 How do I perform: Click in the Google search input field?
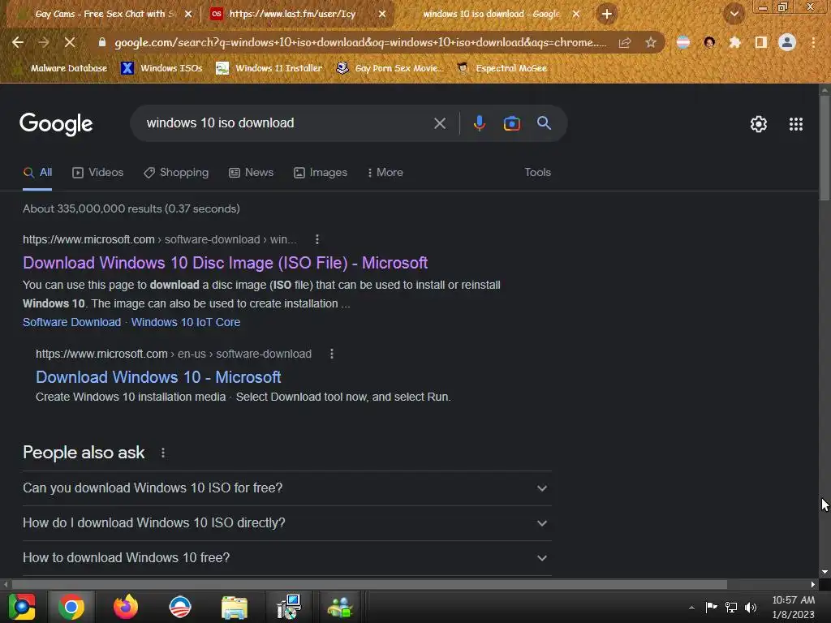pos(286,123)
